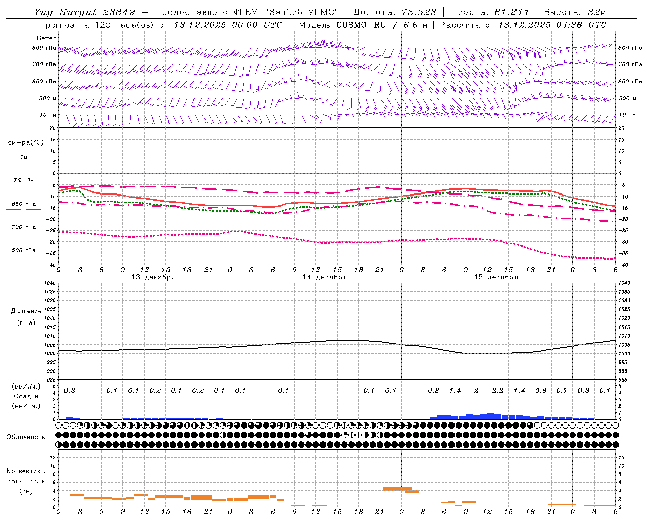Click the Высота: 32м header field
This screenshot has width=645, height=516.
pos(574,12)
